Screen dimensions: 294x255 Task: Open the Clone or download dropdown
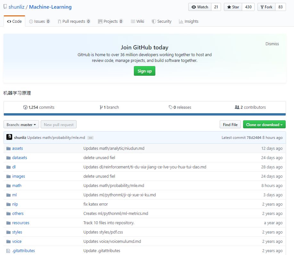point(264,124)
